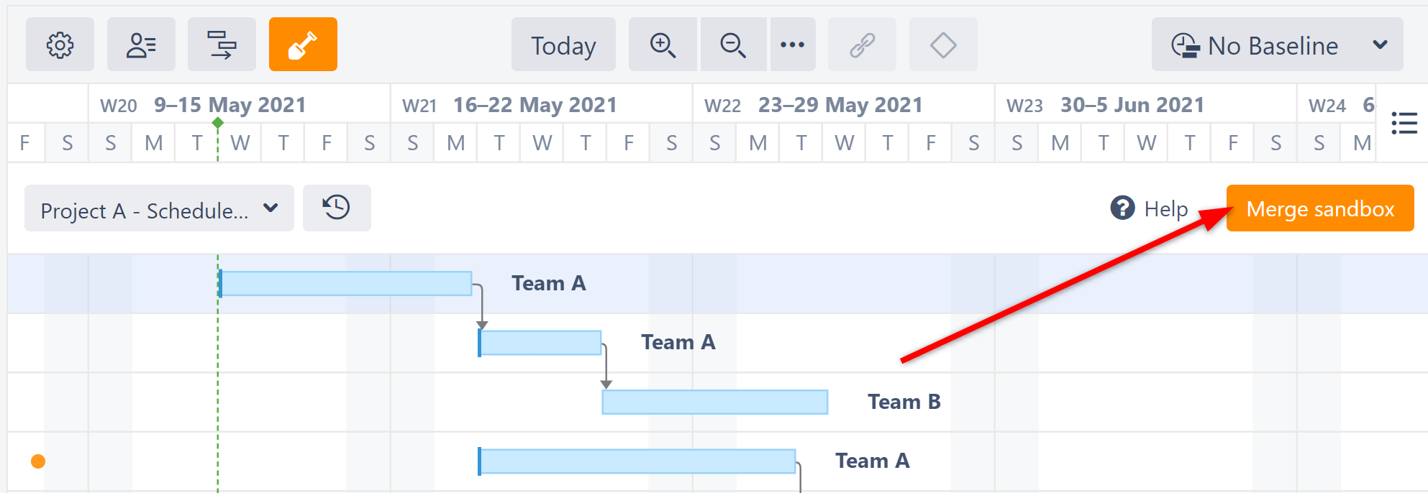Click the link dependency icon

coord(862,45)
